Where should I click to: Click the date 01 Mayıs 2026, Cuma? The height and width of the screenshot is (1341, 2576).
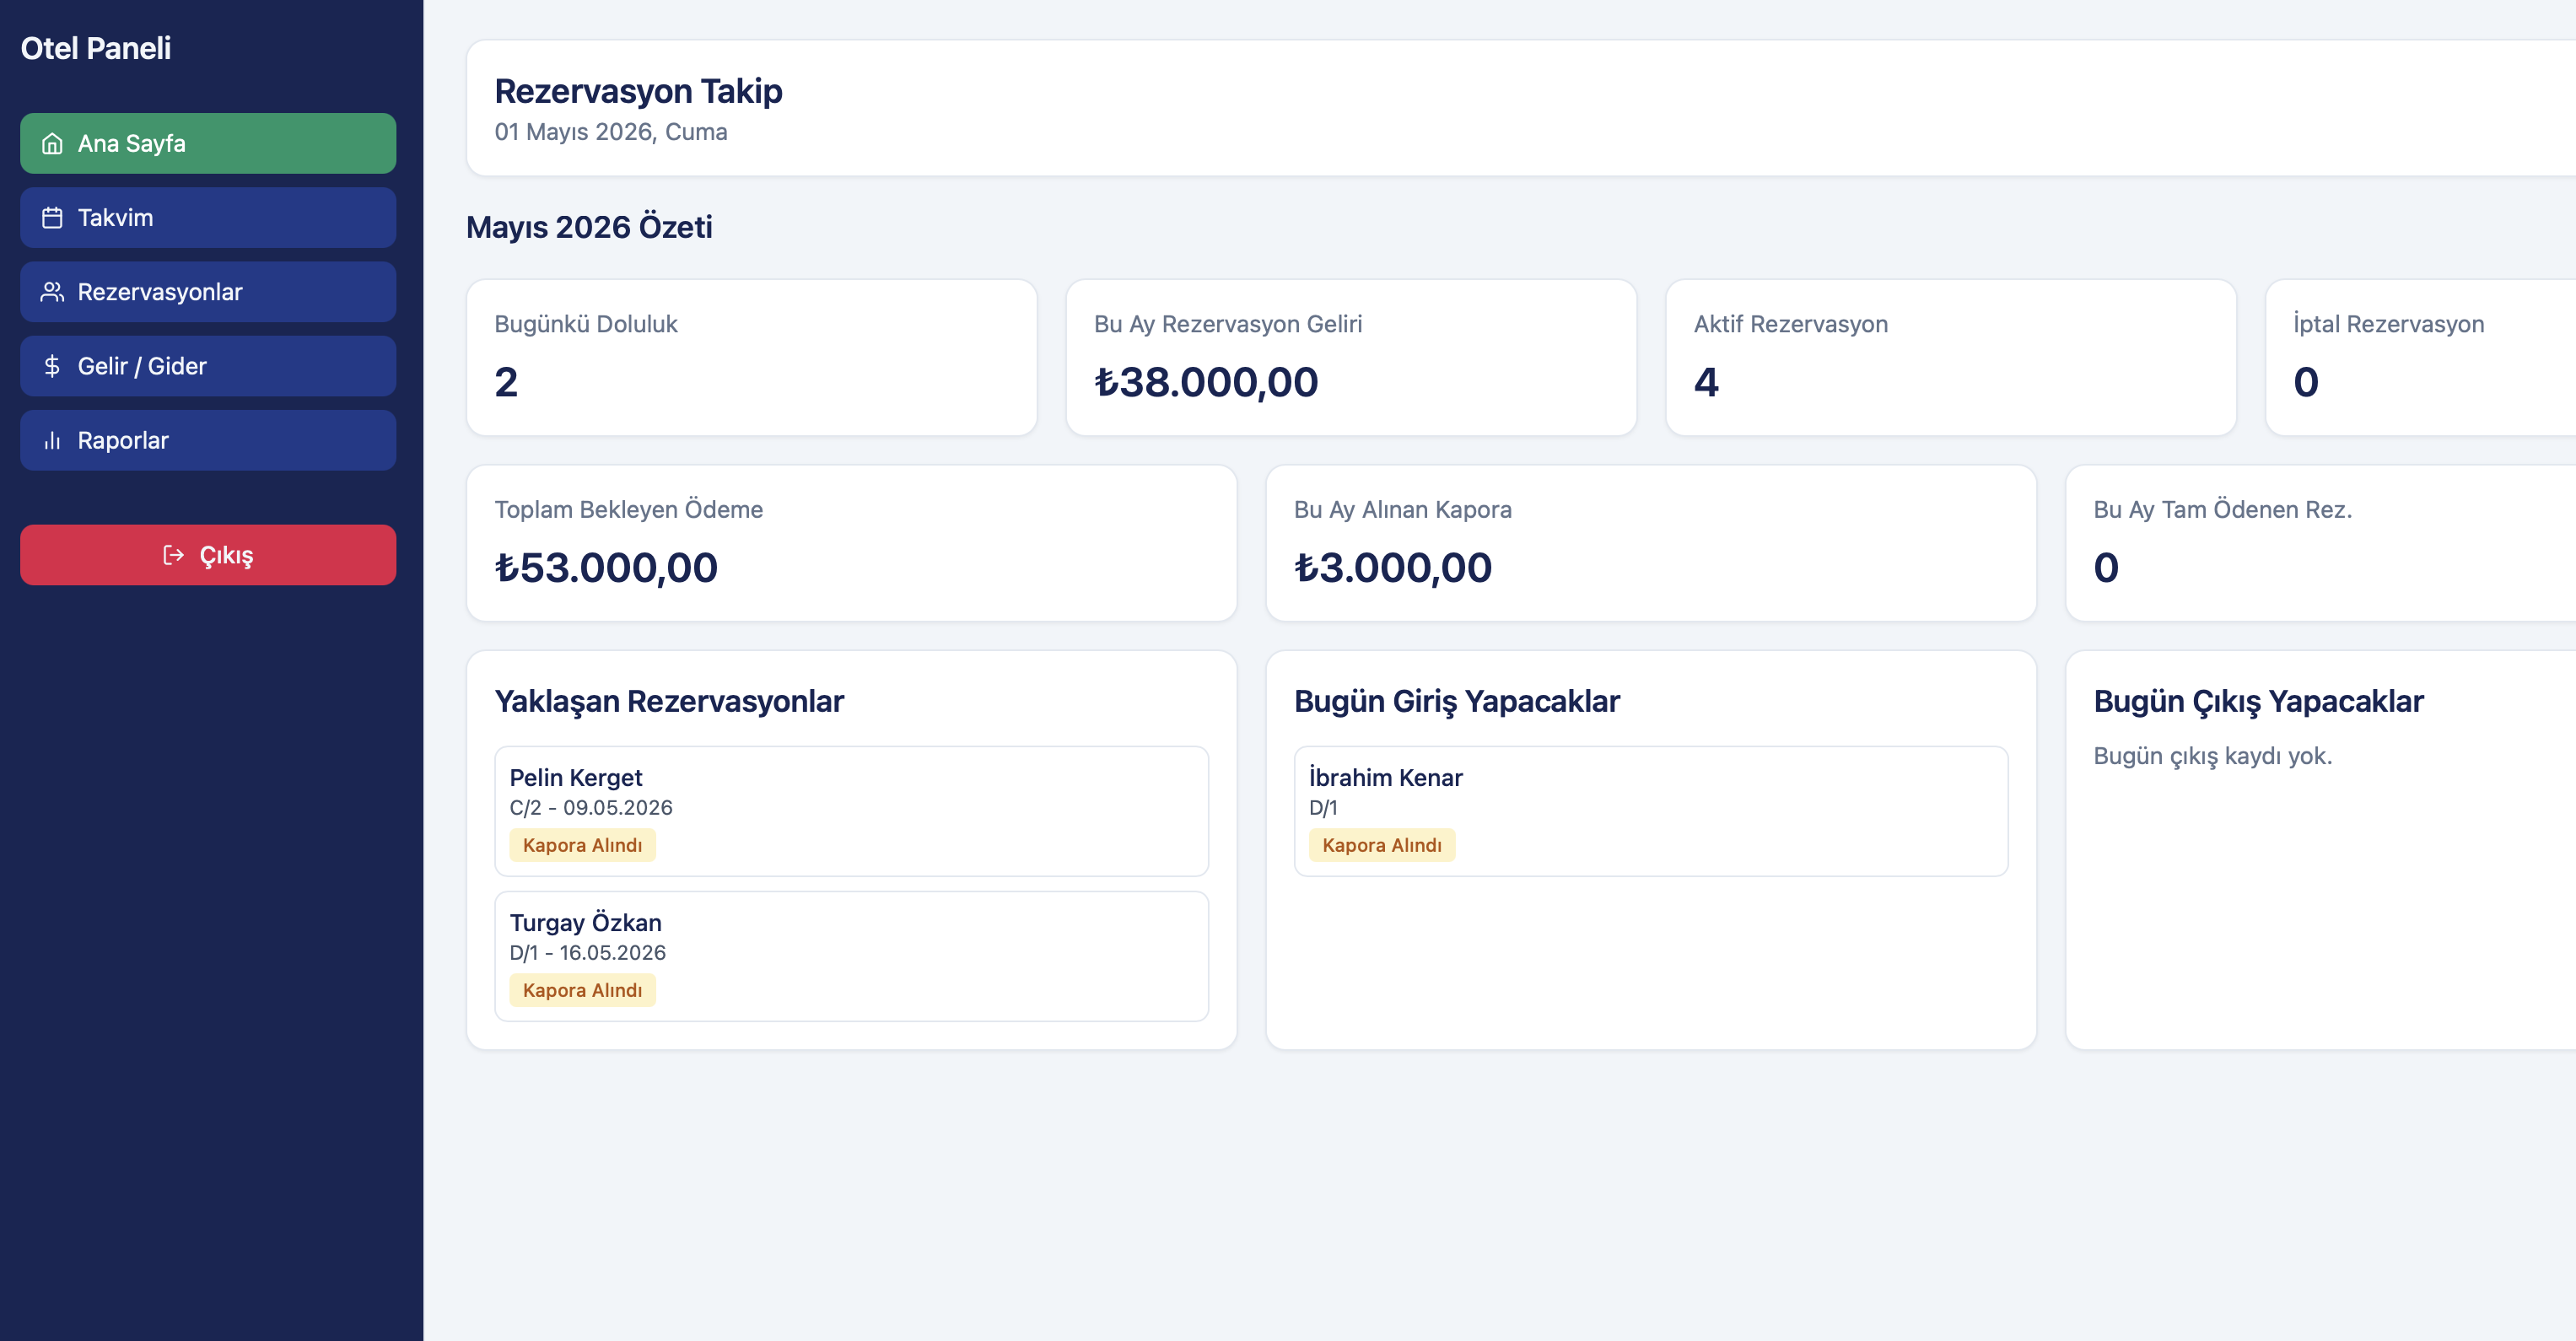click(610, 132)
